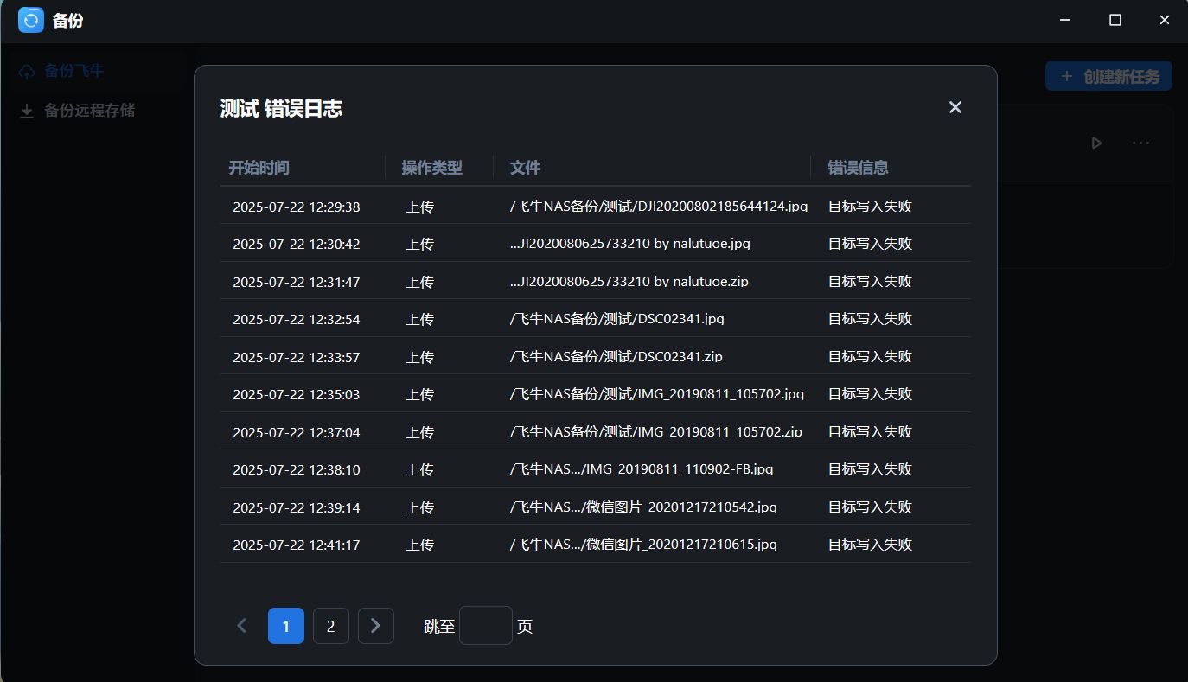
Task: Click the 文件 column header
Action: coord(525,168)
